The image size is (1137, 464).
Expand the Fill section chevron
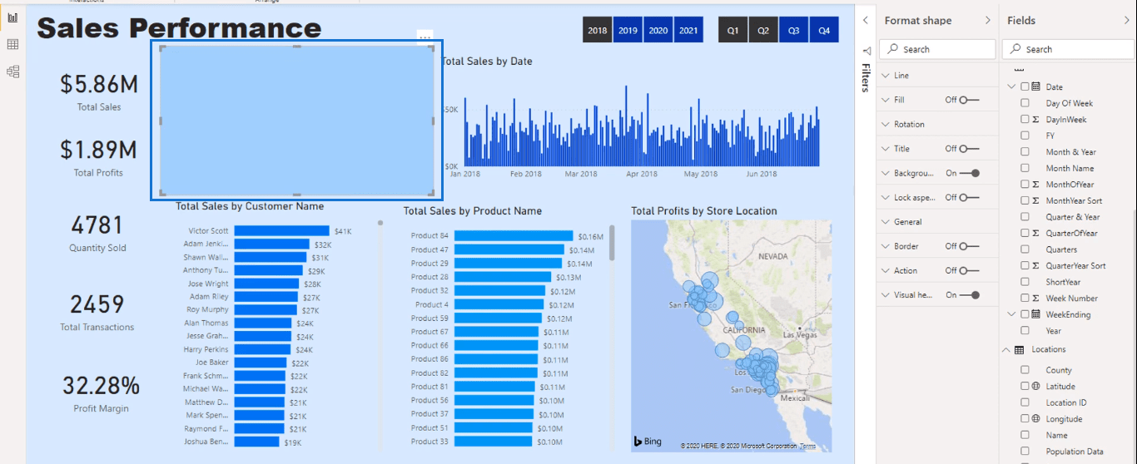pyautogui.click(x=886, y=100)
